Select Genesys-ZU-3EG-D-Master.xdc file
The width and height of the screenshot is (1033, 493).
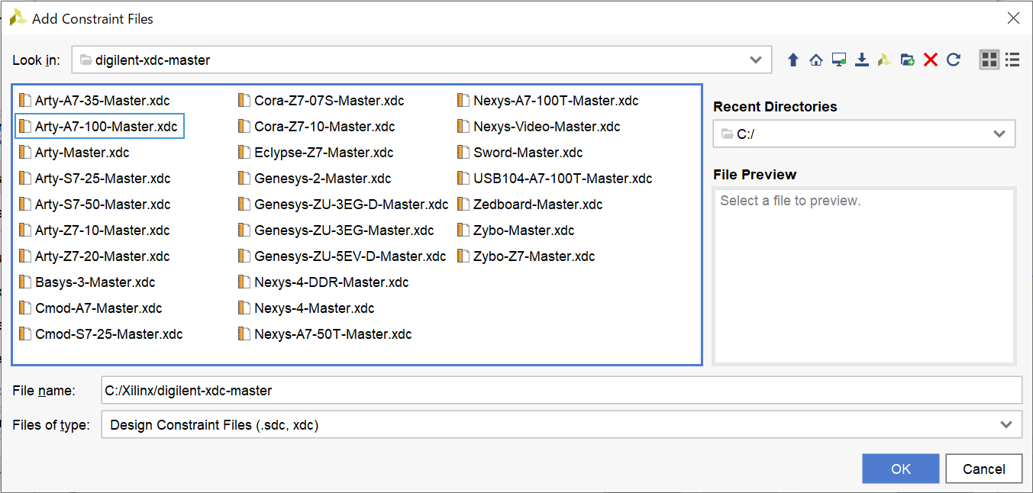343,205
